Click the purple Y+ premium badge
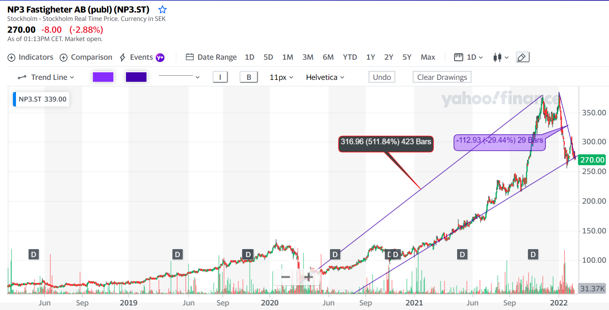The image size is (609, 310). (160, 57)
